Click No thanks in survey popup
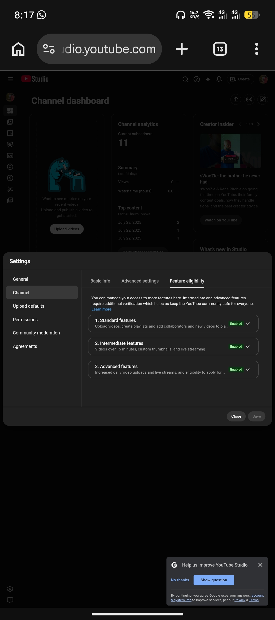The image size is (275, 620). pos(180,580)
